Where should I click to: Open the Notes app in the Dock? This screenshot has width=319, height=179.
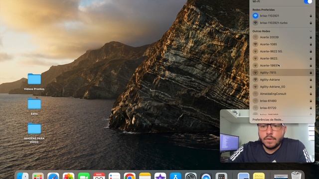point(145,176)
